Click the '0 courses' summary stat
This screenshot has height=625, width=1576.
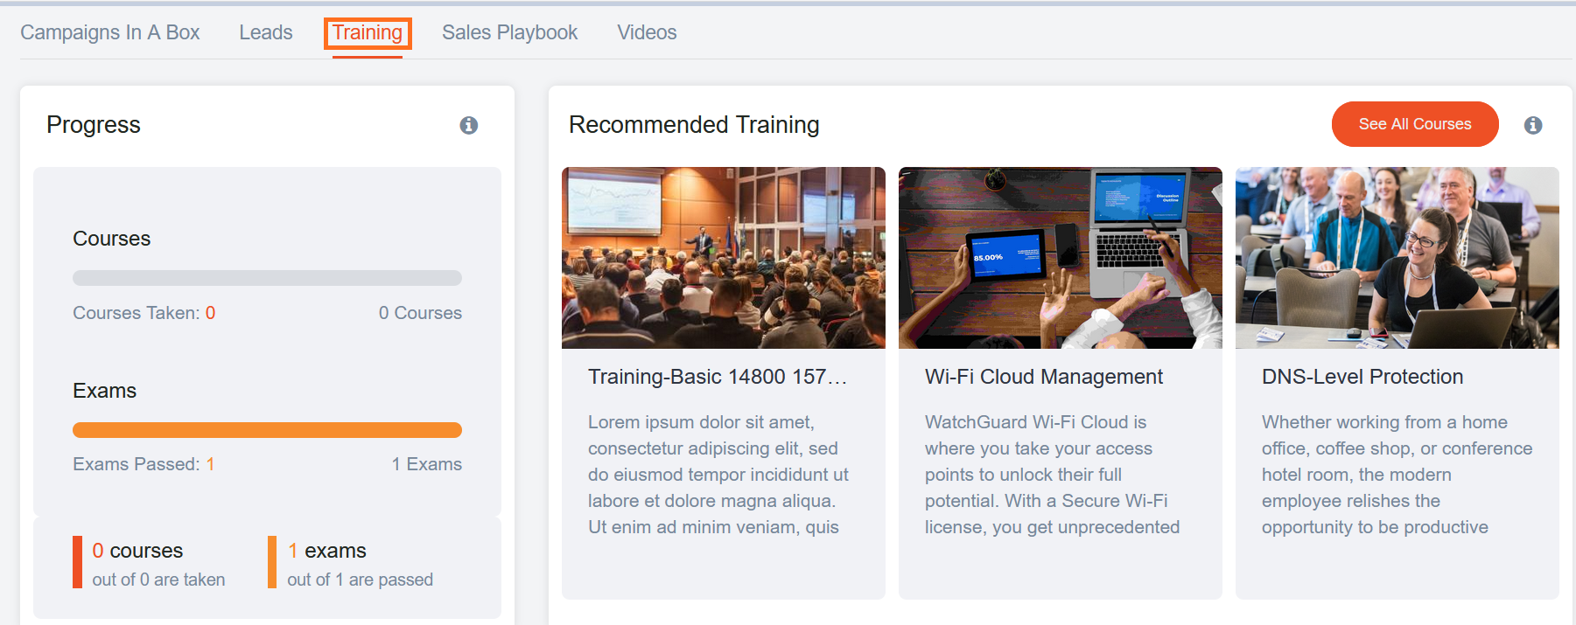[137, 551]
